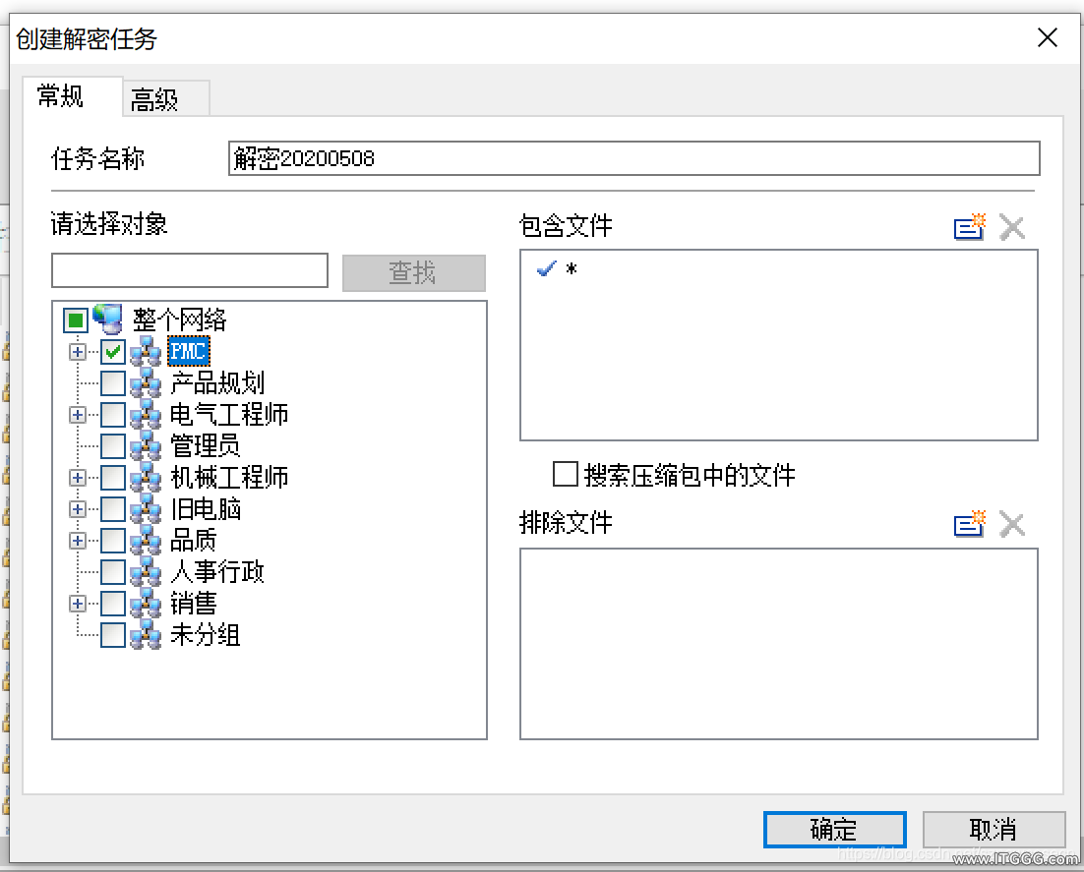Select the 旧电脑 tree label
The width and height of the screenshot is (1084, 872).
click(x=206, y=509)
